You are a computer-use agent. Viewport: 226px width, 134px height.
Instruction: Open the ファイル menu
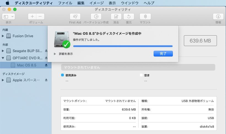(x=65, y=3)
